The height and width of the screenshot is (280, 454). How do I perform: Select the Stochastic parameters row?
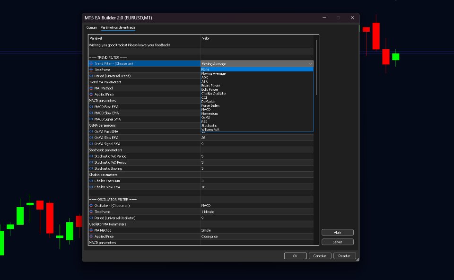(x=201, y=150)
